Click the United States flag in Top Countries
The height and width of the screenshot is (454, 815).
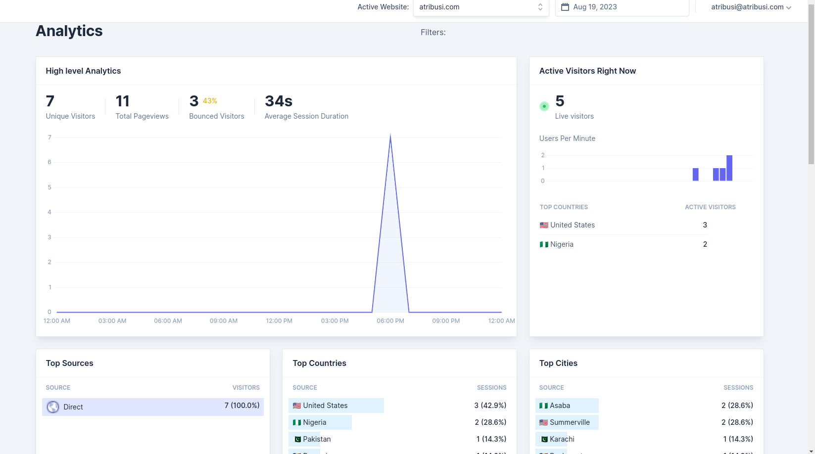click(297, 405)
